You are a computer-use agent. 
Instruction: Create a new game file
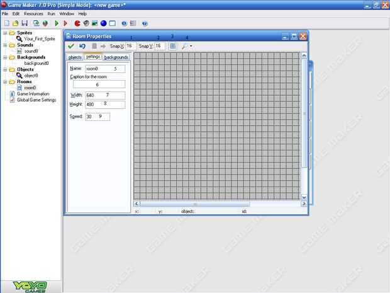click(7, 23)
